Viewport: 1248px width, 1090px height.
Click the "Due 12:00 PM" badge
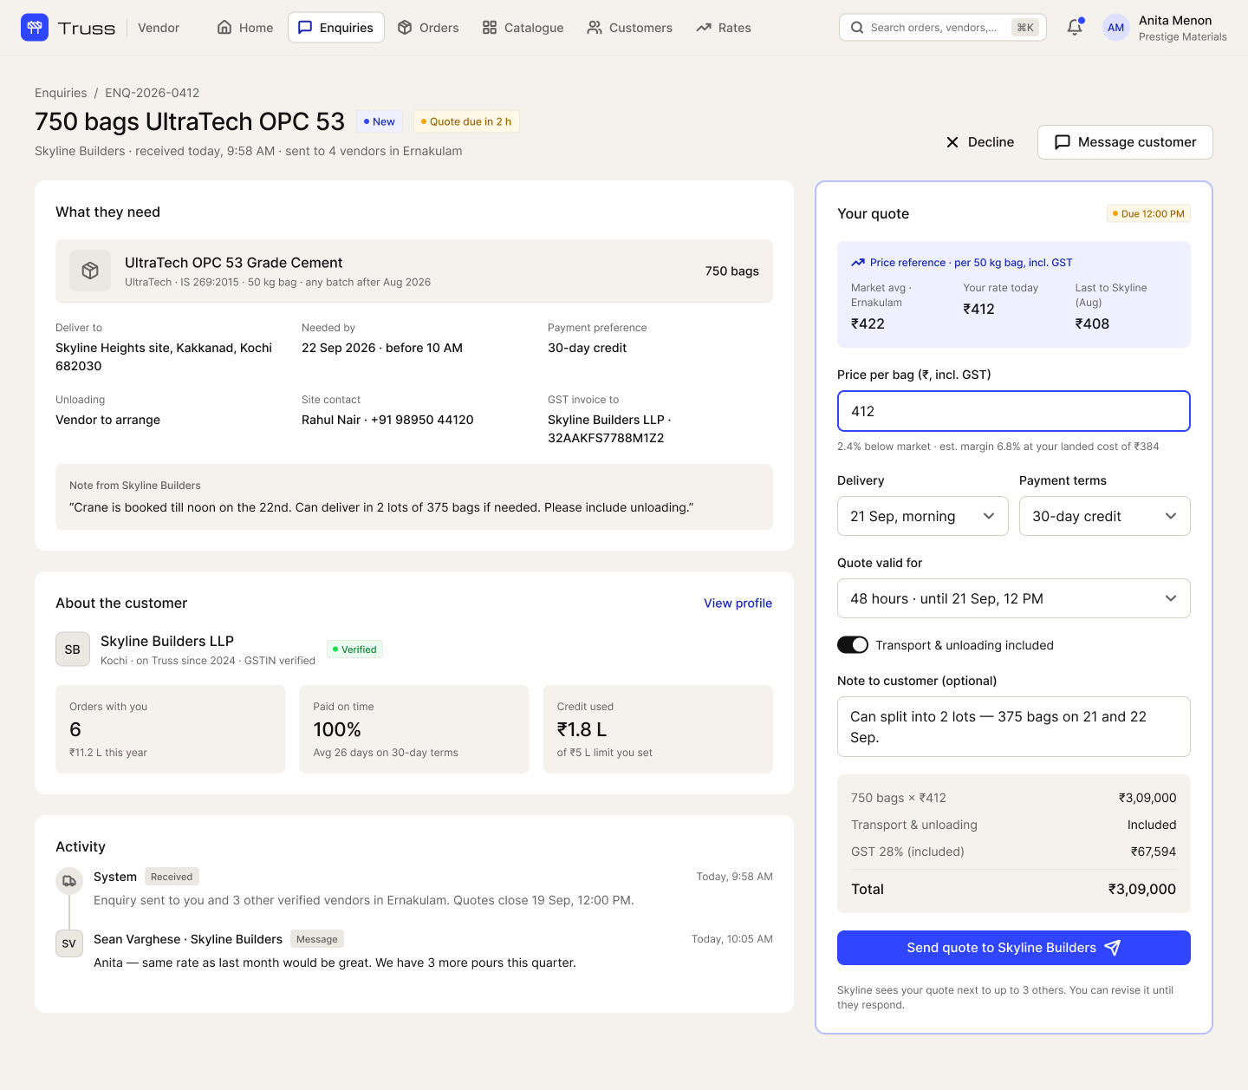click(1149, 213)
